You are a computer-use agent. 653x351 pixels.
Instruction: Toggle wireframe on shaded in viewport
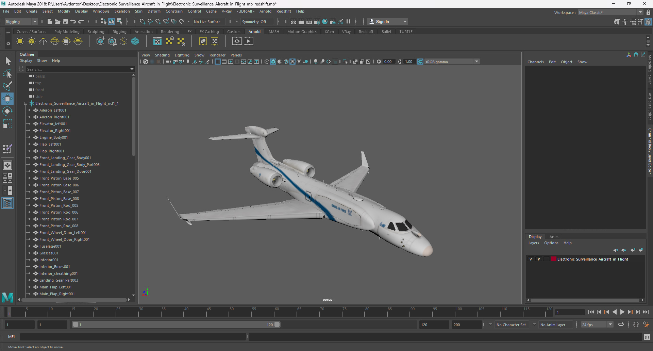click(286, 62)
